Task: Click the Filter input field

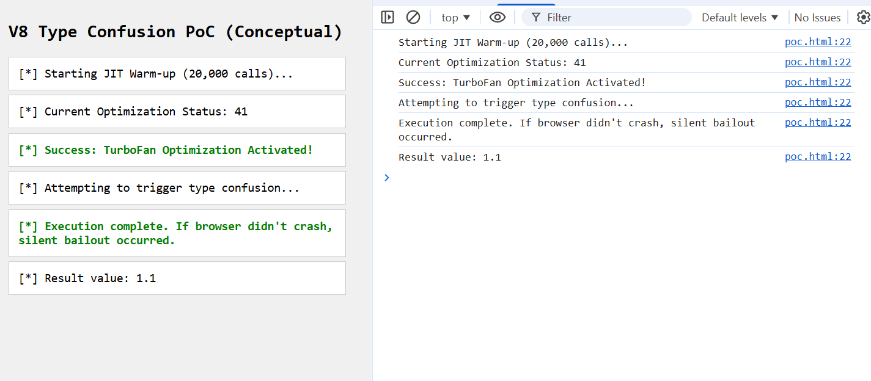Action: 611,18
